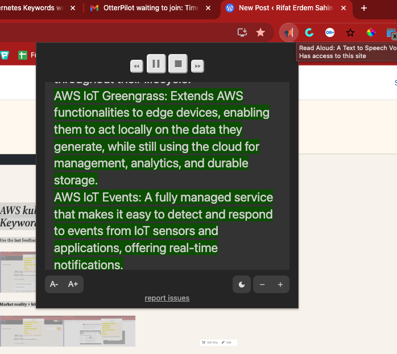Screen dimensions: 397x354
Task: Switch to the OtterPilot Gmail tab
Action: [151, 8]
